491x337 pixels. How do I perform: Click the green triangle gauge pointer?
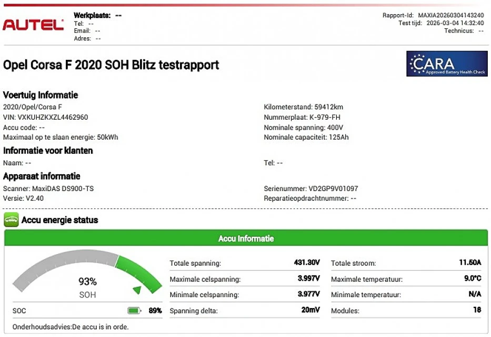pos(137,290)
